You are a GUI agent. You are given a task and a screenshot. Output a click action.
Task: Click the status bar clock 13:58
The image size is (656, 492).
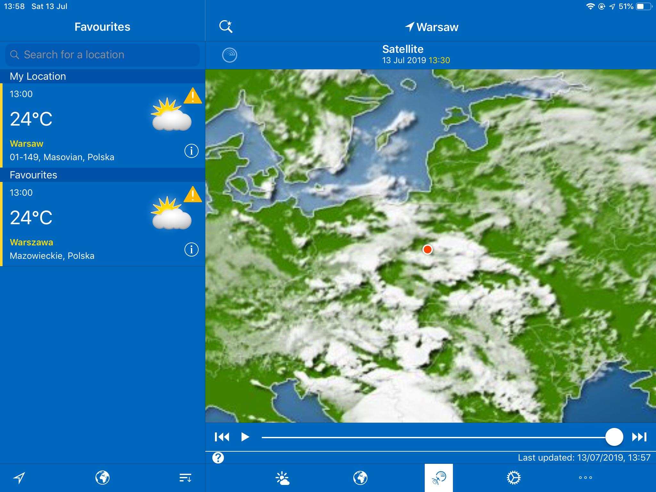[14, 6]
